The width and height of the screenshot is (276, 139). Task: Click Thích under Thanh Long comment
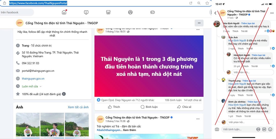[x=241, y=95]
